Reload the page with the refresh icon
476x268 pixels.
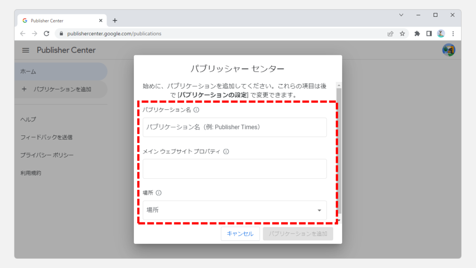(x=46, y=33)
